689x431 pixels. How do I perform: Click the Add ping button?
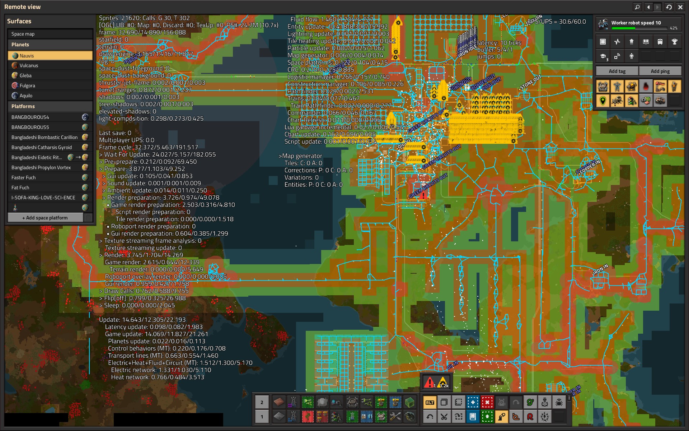[660, 71]
